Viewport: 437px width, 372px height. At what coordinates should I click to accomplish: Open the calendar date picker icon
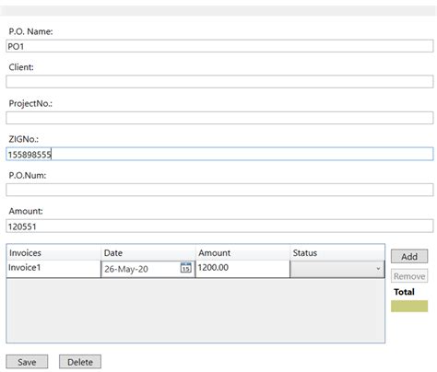point(185,268)
